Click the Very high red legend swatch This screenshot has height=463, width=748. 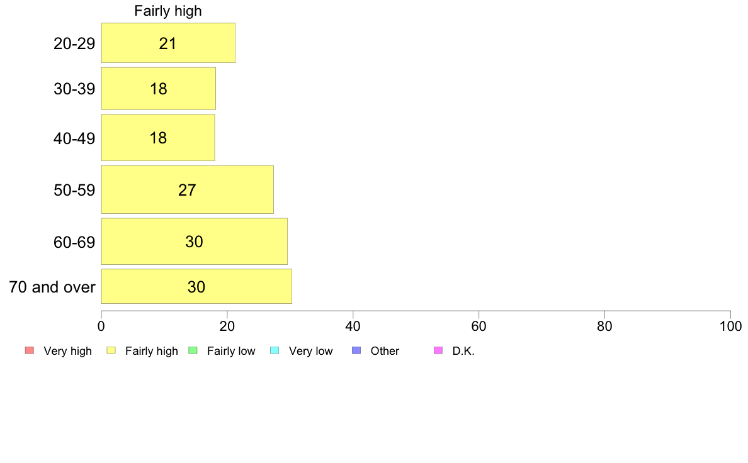[30, 350]
